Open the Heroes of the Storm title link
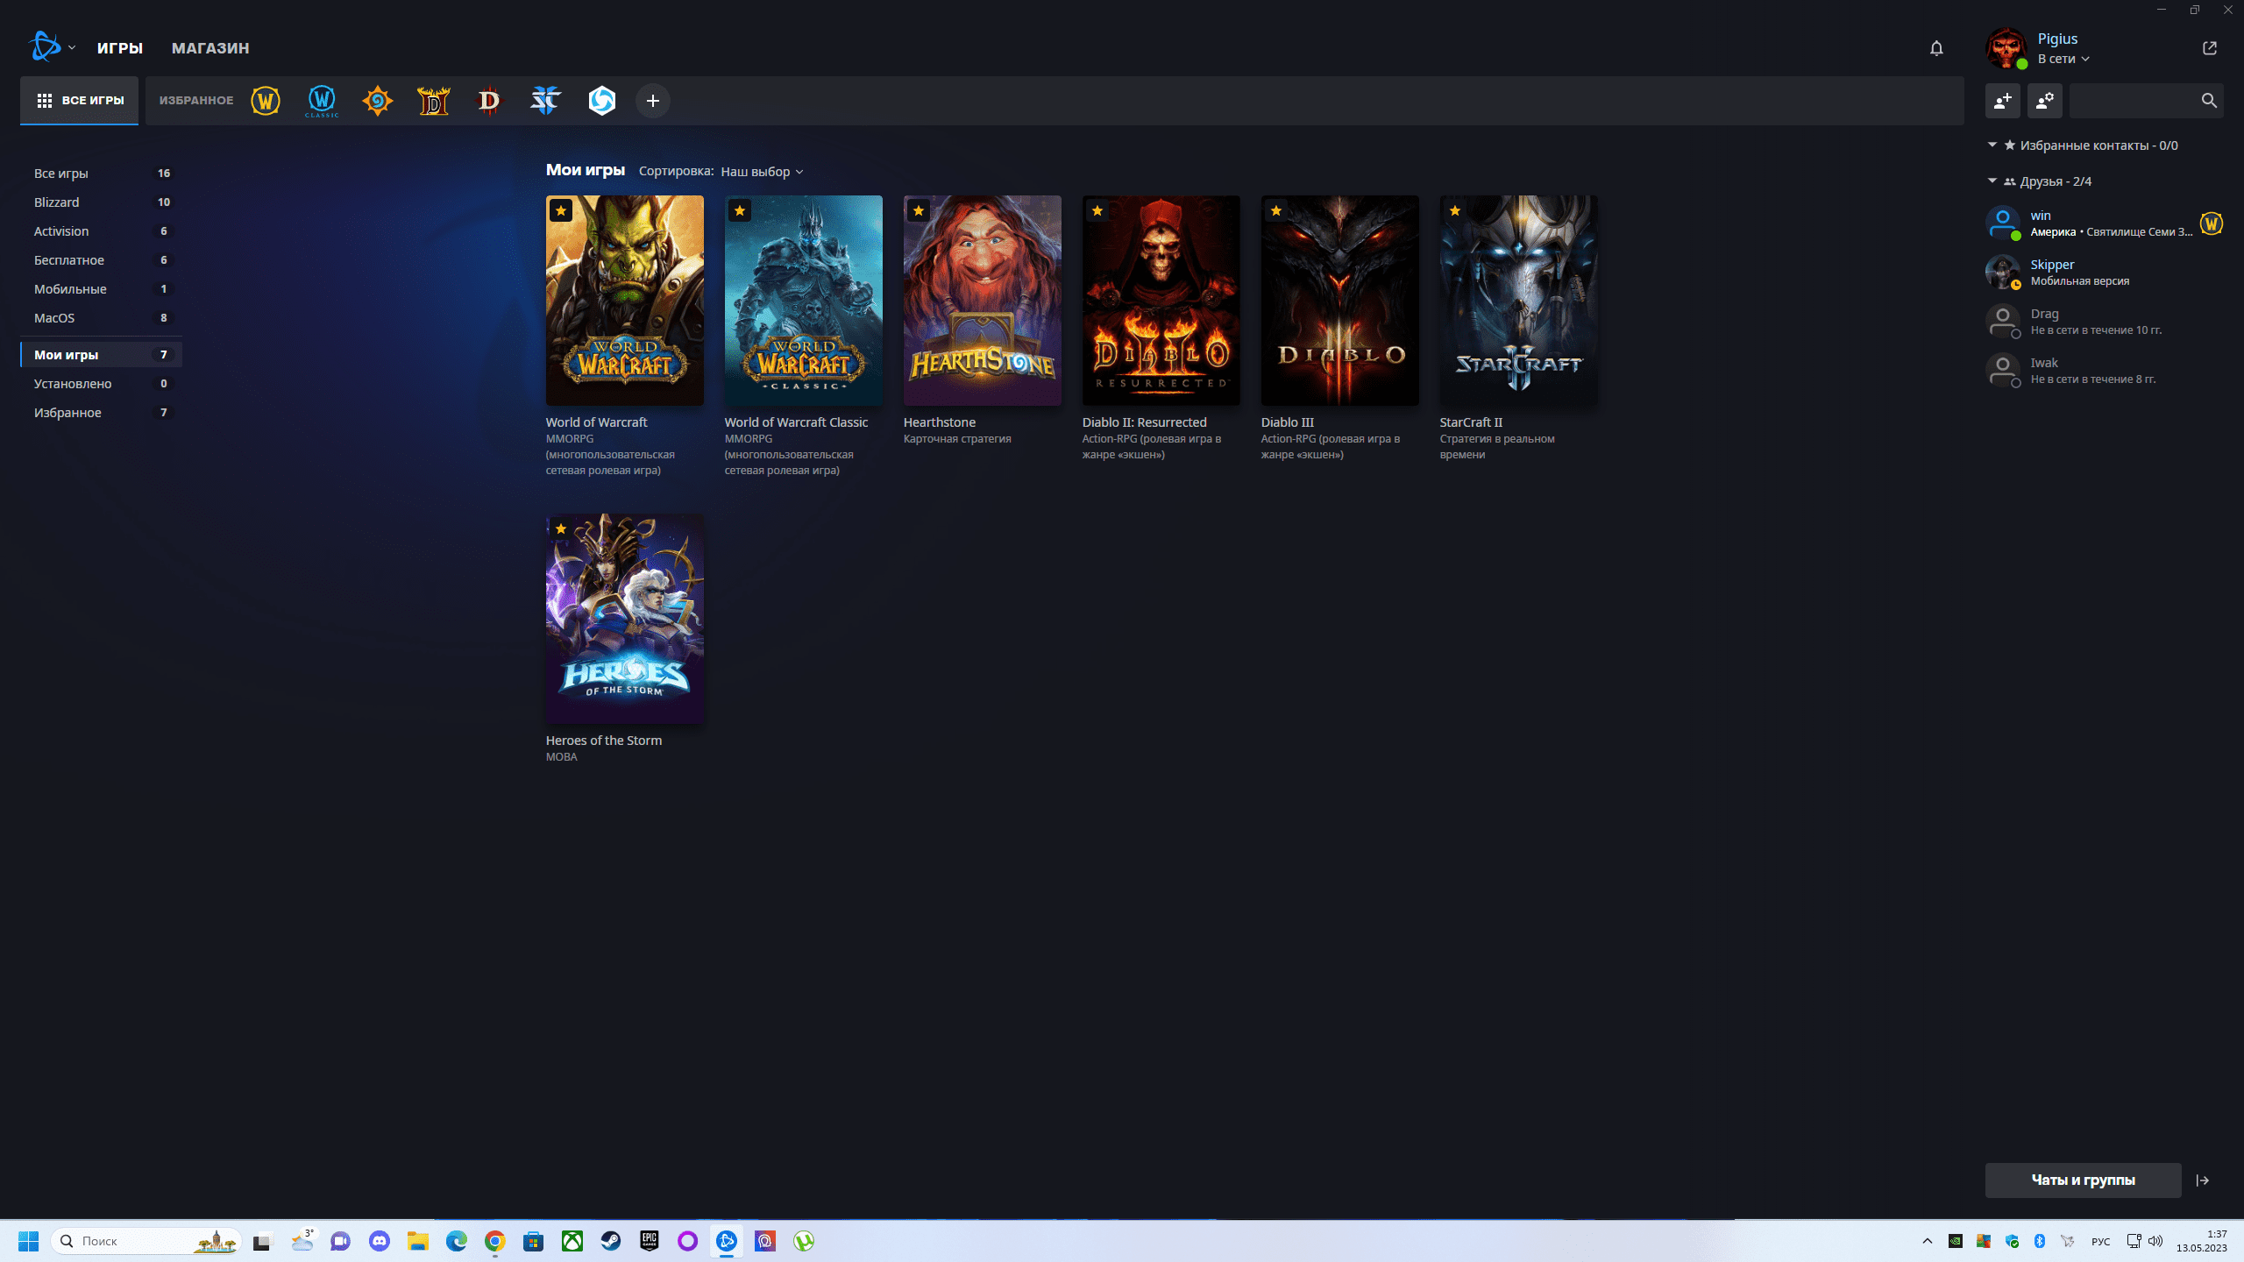This screenshot has height=1262, width=2244. 603,741
